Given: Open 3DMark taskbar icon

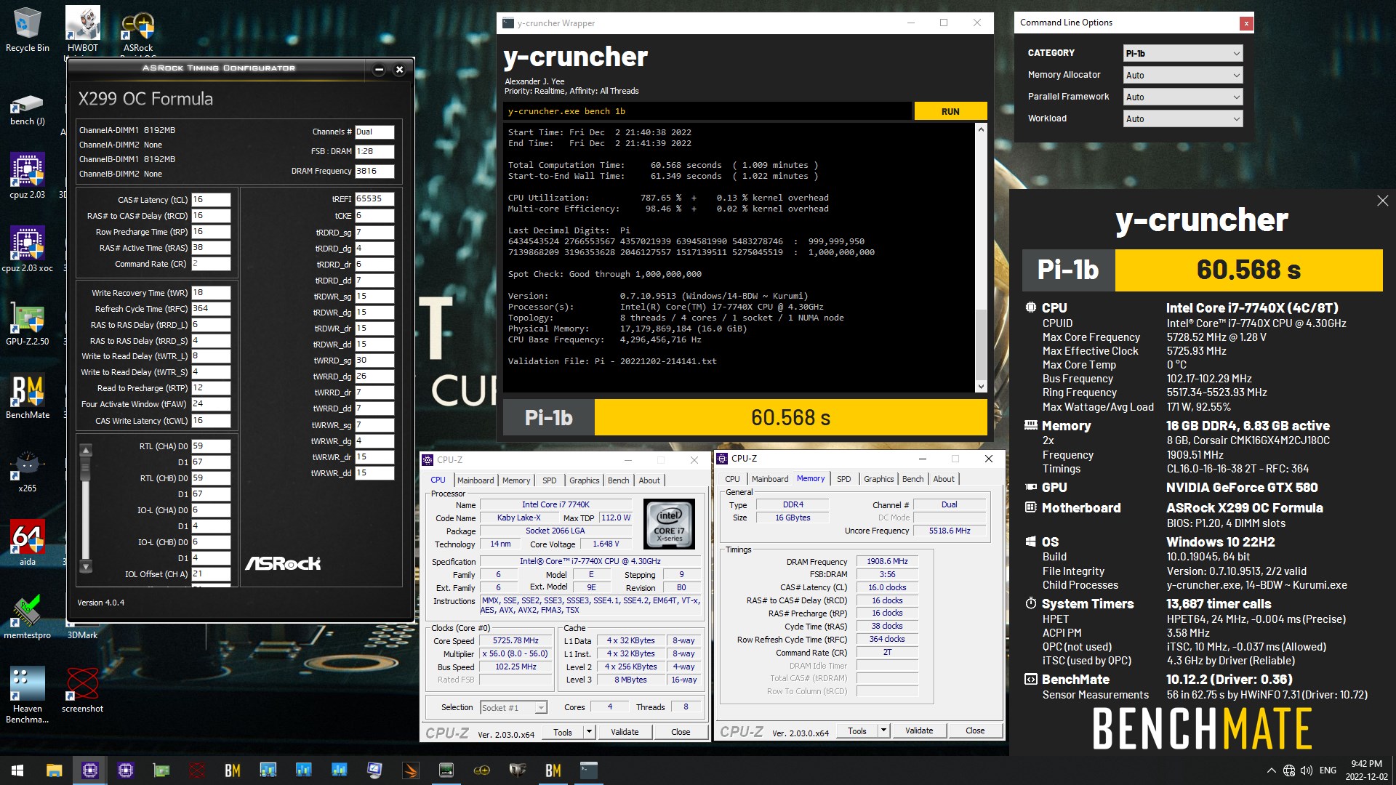Looking at the screenshot, I should click(x=411, y=770).
